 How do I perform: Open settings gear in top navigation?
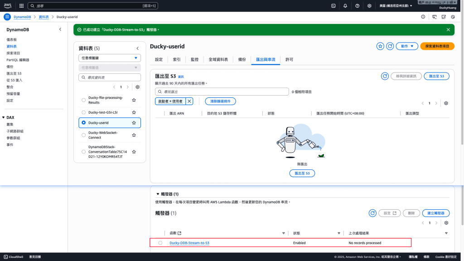click(369, 5)
